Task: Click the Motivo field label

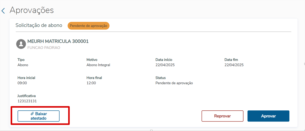Action: (x=92, y=60)
